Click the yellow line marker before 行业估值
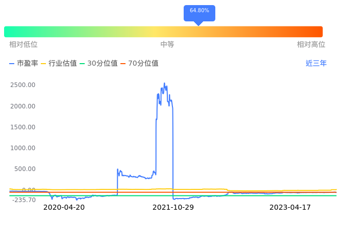Viewport: 350px width, 225px height. pos(43,64)
